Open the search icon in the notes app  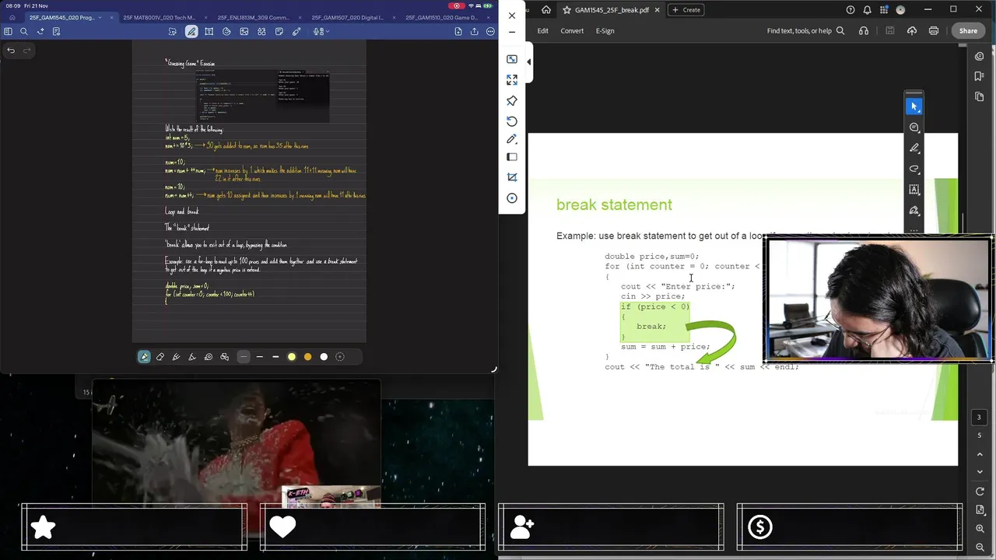pyautogui.click(x=24, y=31)
